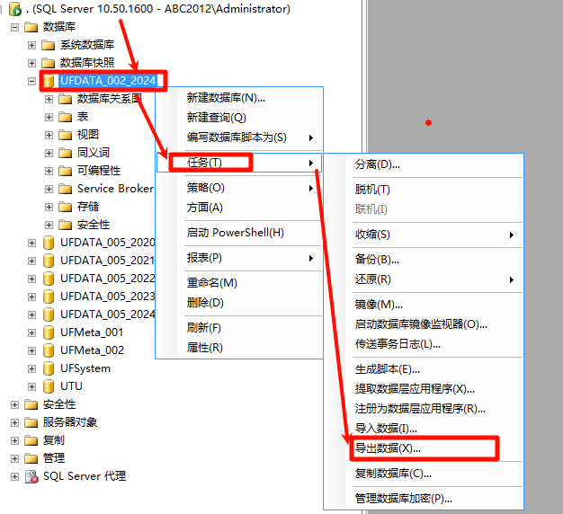Click the 可编程性 folder icon
Image resolution: width=563 pixels, height=514 pixels.
[x=66, y=171]
